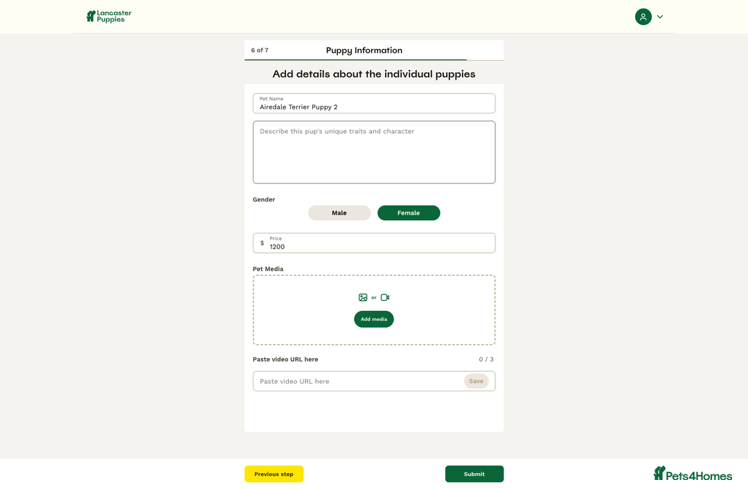Select Female gender option

click(409, 213)
